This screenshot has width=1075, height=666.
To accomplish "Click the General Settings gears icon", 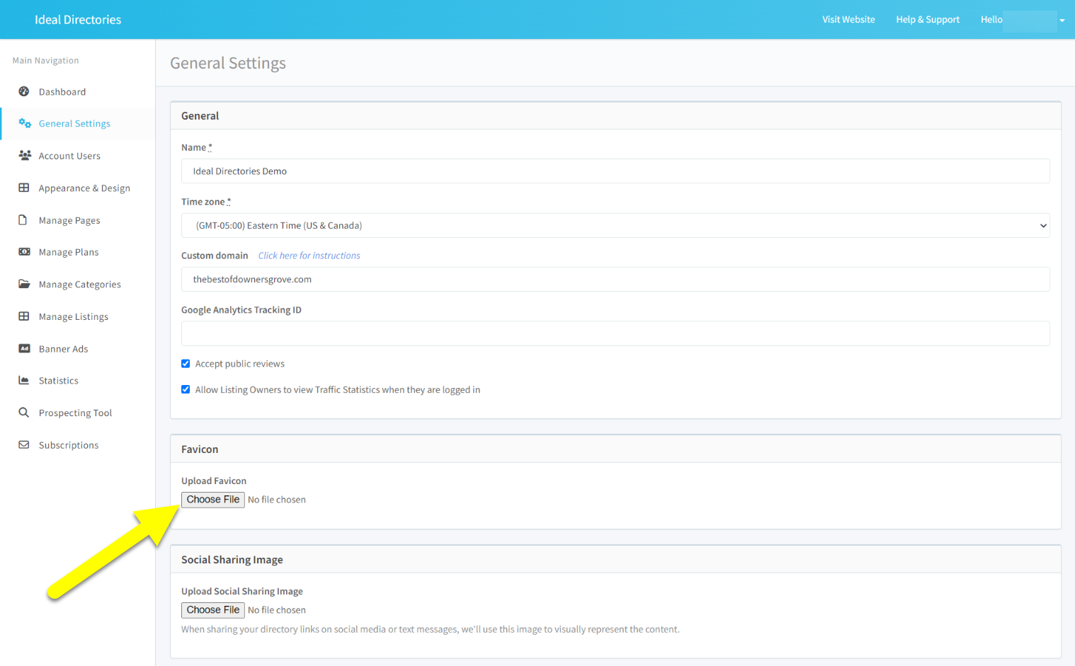I will point(25,123).
